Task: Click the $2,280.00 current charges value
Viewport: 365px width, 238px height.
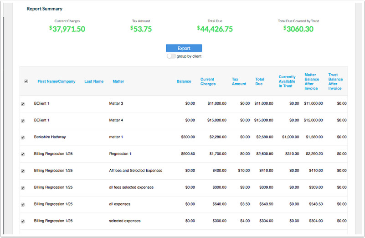Action: (x=218, y=137)
